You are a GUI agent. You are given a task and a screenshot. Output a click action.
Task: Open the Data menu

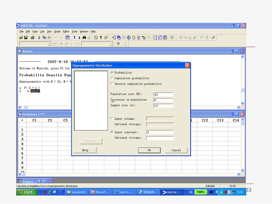(35, 31)
